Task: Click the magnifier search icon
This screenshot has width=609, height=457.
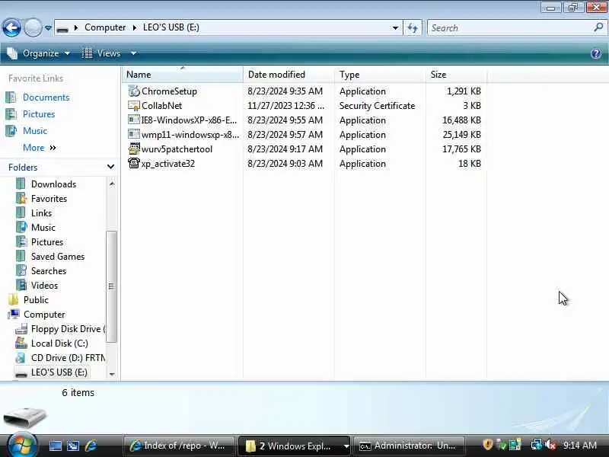Action: click(598, 27)
